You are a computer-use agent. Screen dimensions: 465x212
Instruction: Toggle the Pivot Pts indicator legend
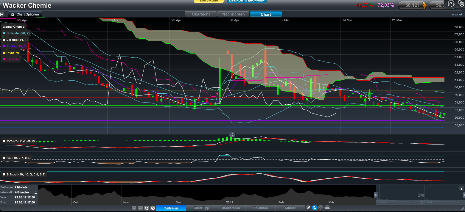pyautogui.click(x=13, y=53)
